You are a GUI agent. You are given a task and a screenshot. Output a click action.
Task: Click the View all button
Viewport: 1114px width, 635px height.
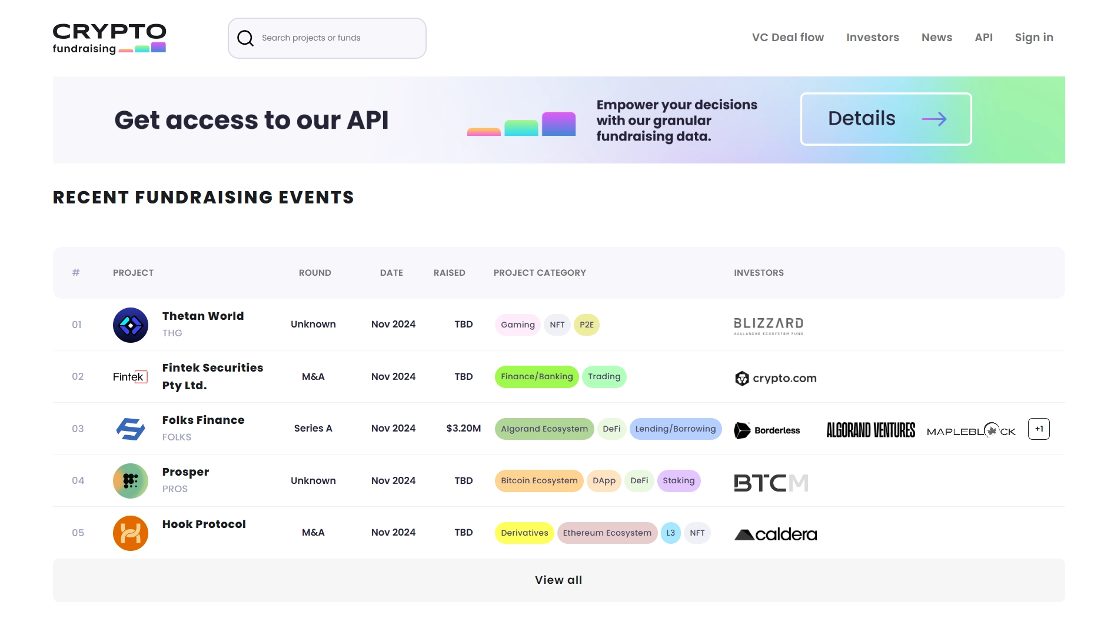558,580
